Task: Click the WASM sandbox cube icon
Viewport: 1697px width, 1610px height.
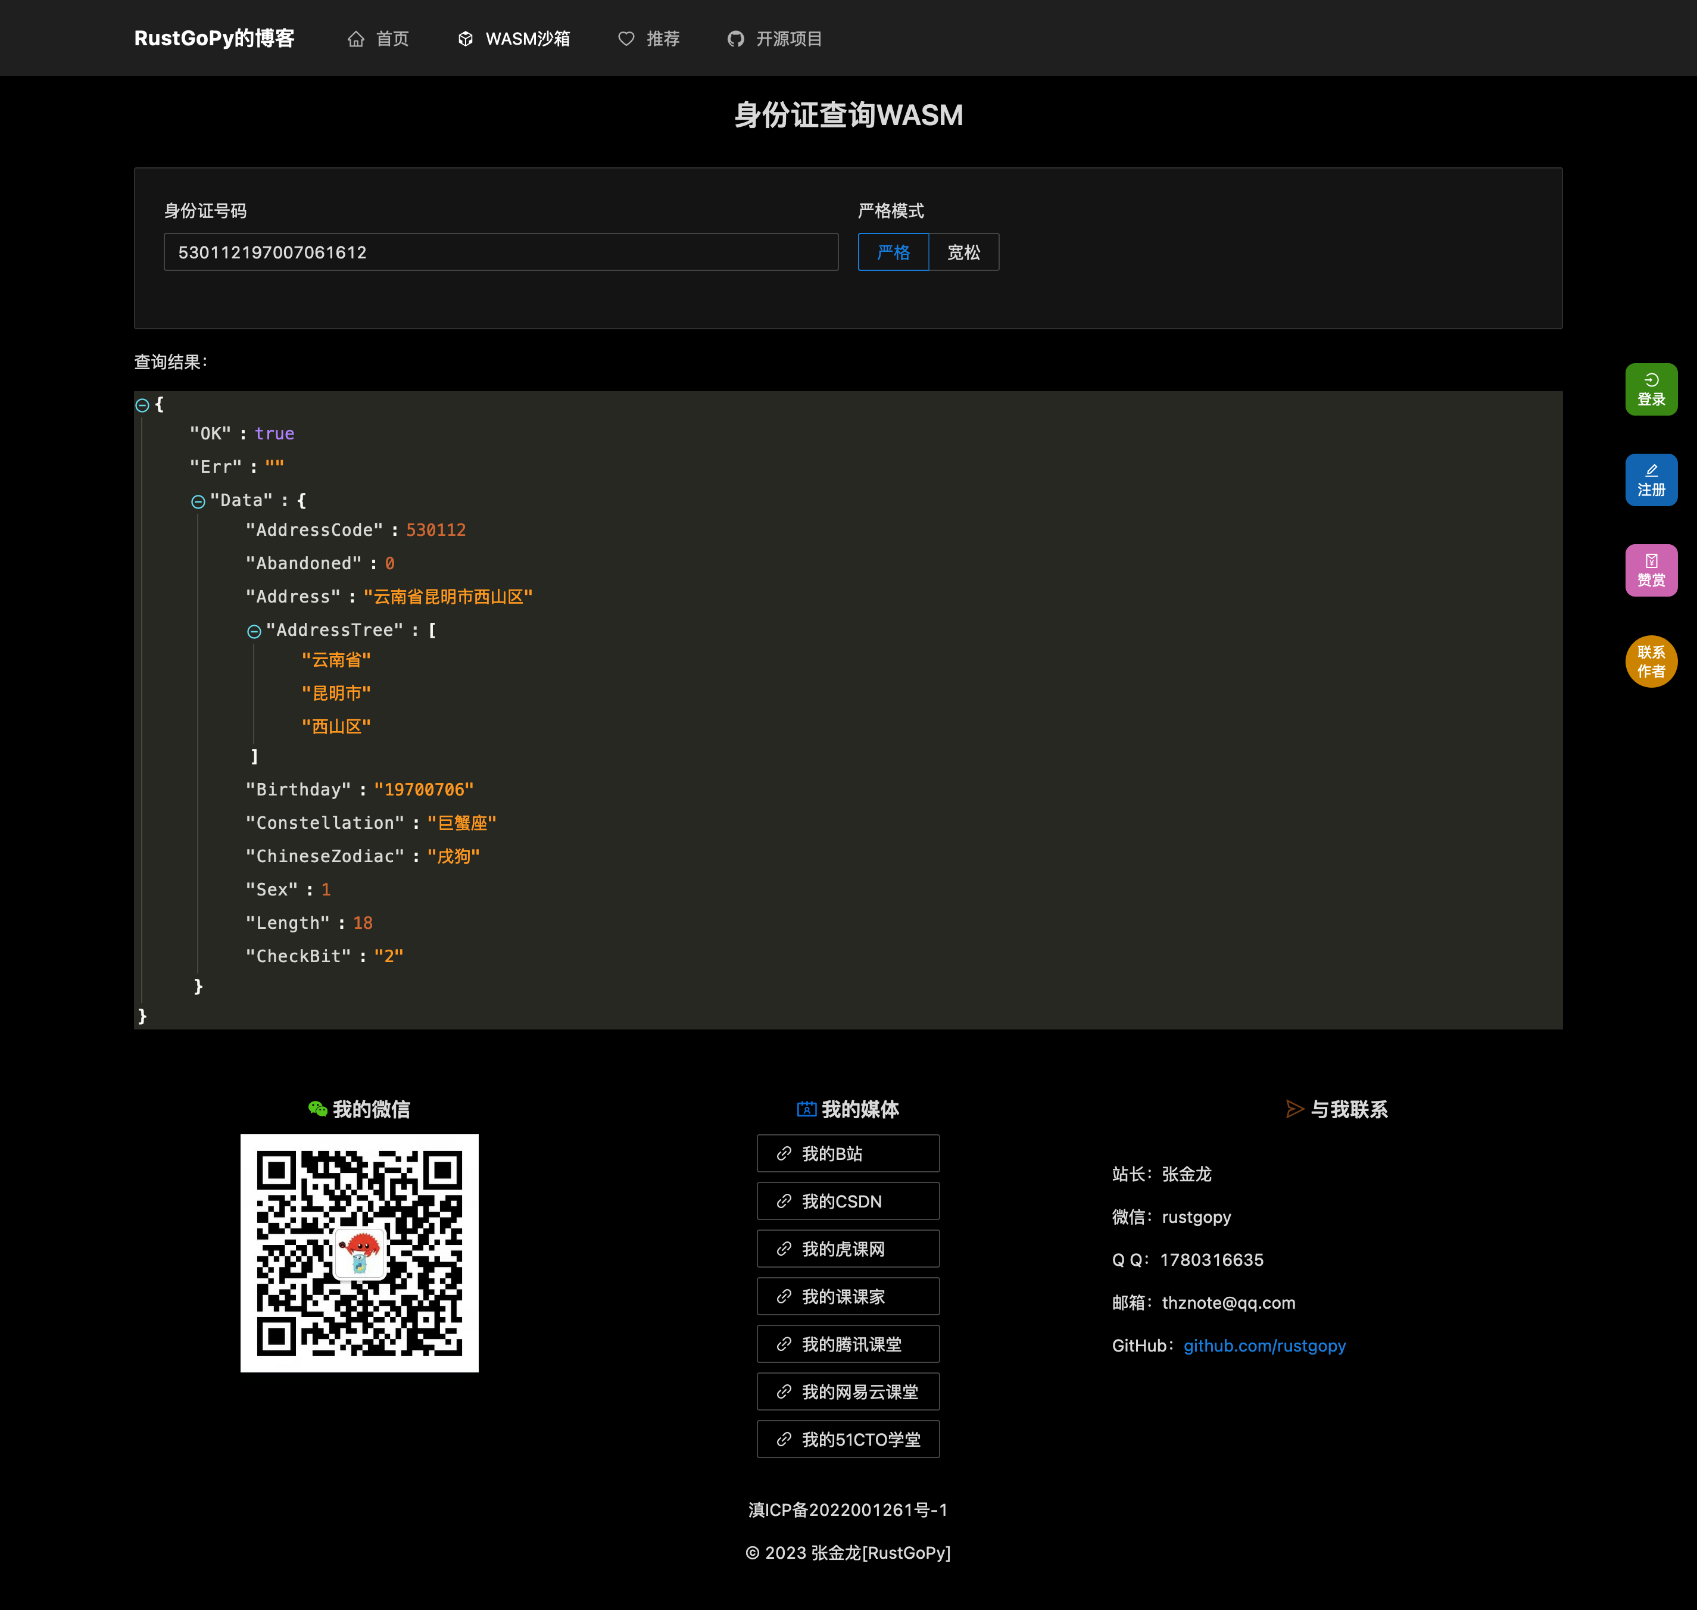Action: click(x=465, y=39)
